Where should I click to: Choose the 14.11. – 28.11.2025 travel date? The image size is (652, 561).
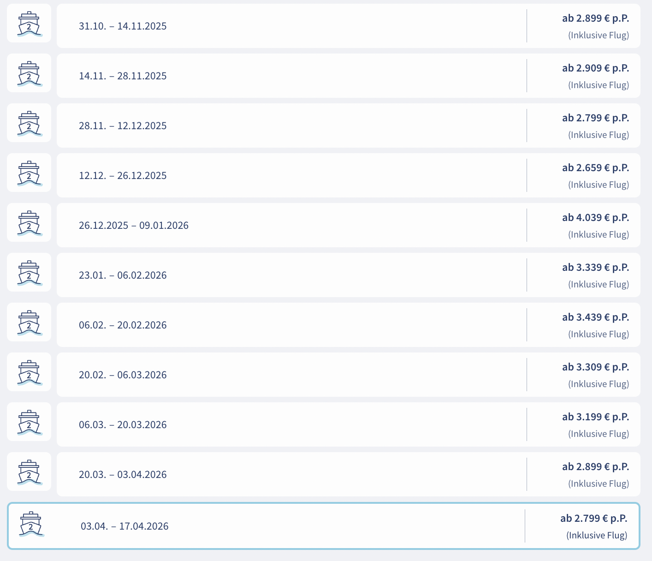click(123, 76)
